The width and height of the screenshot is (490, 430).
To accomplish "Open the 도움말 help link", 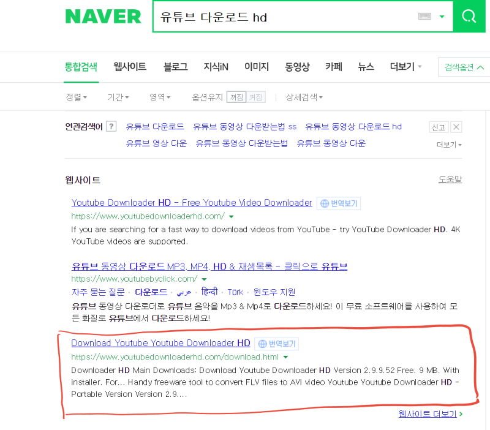I will click(450, 179).
